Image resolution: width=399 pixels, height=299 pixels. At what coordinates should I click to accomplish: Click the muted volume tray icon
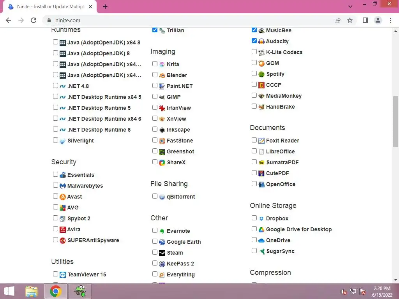[344, 292]
